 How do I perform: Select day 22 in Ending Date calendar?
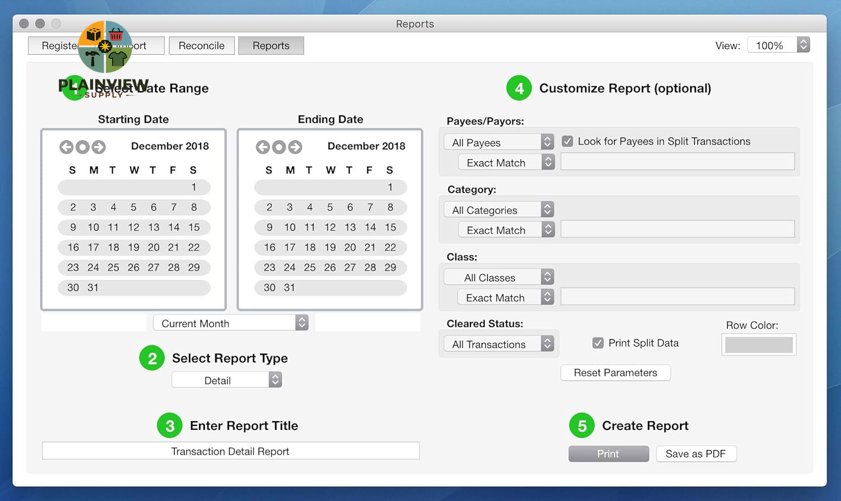(390, 247)
